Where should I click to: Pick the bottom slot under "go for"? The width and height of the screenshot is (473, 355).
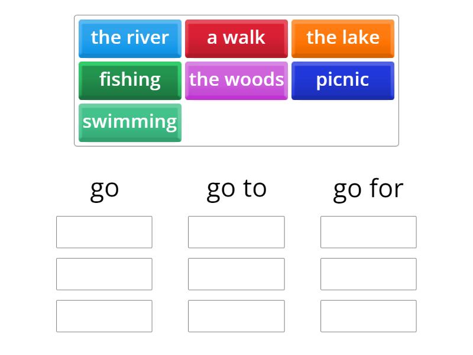pos(368,316)
